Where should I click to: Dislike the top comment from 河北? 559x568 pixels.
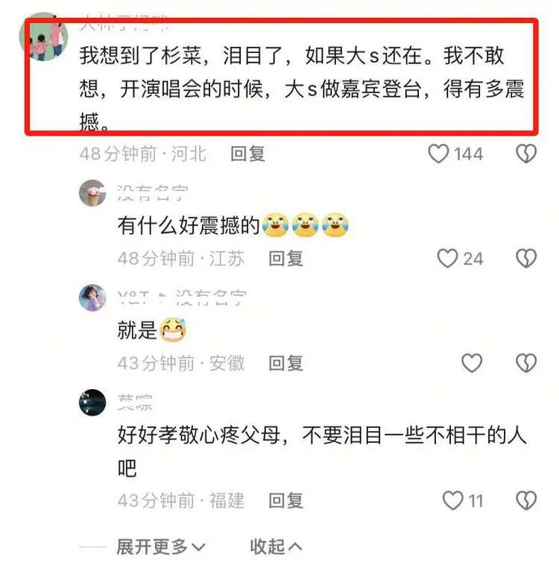(x=526, y=154)
